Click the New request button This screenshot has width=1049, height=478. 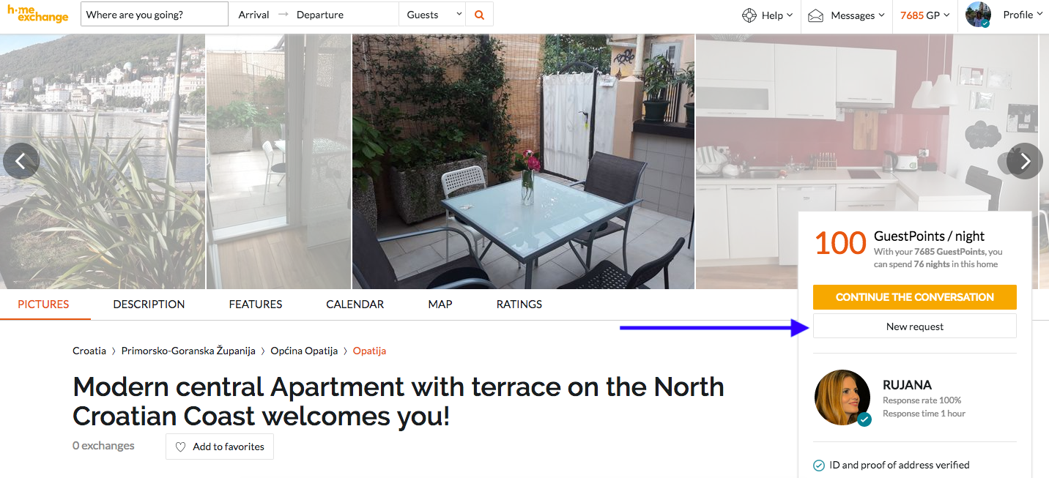tap(915, 326)
